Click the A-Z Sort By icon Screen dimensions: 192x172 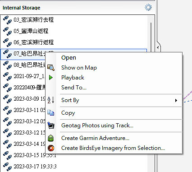coord(51,100)
